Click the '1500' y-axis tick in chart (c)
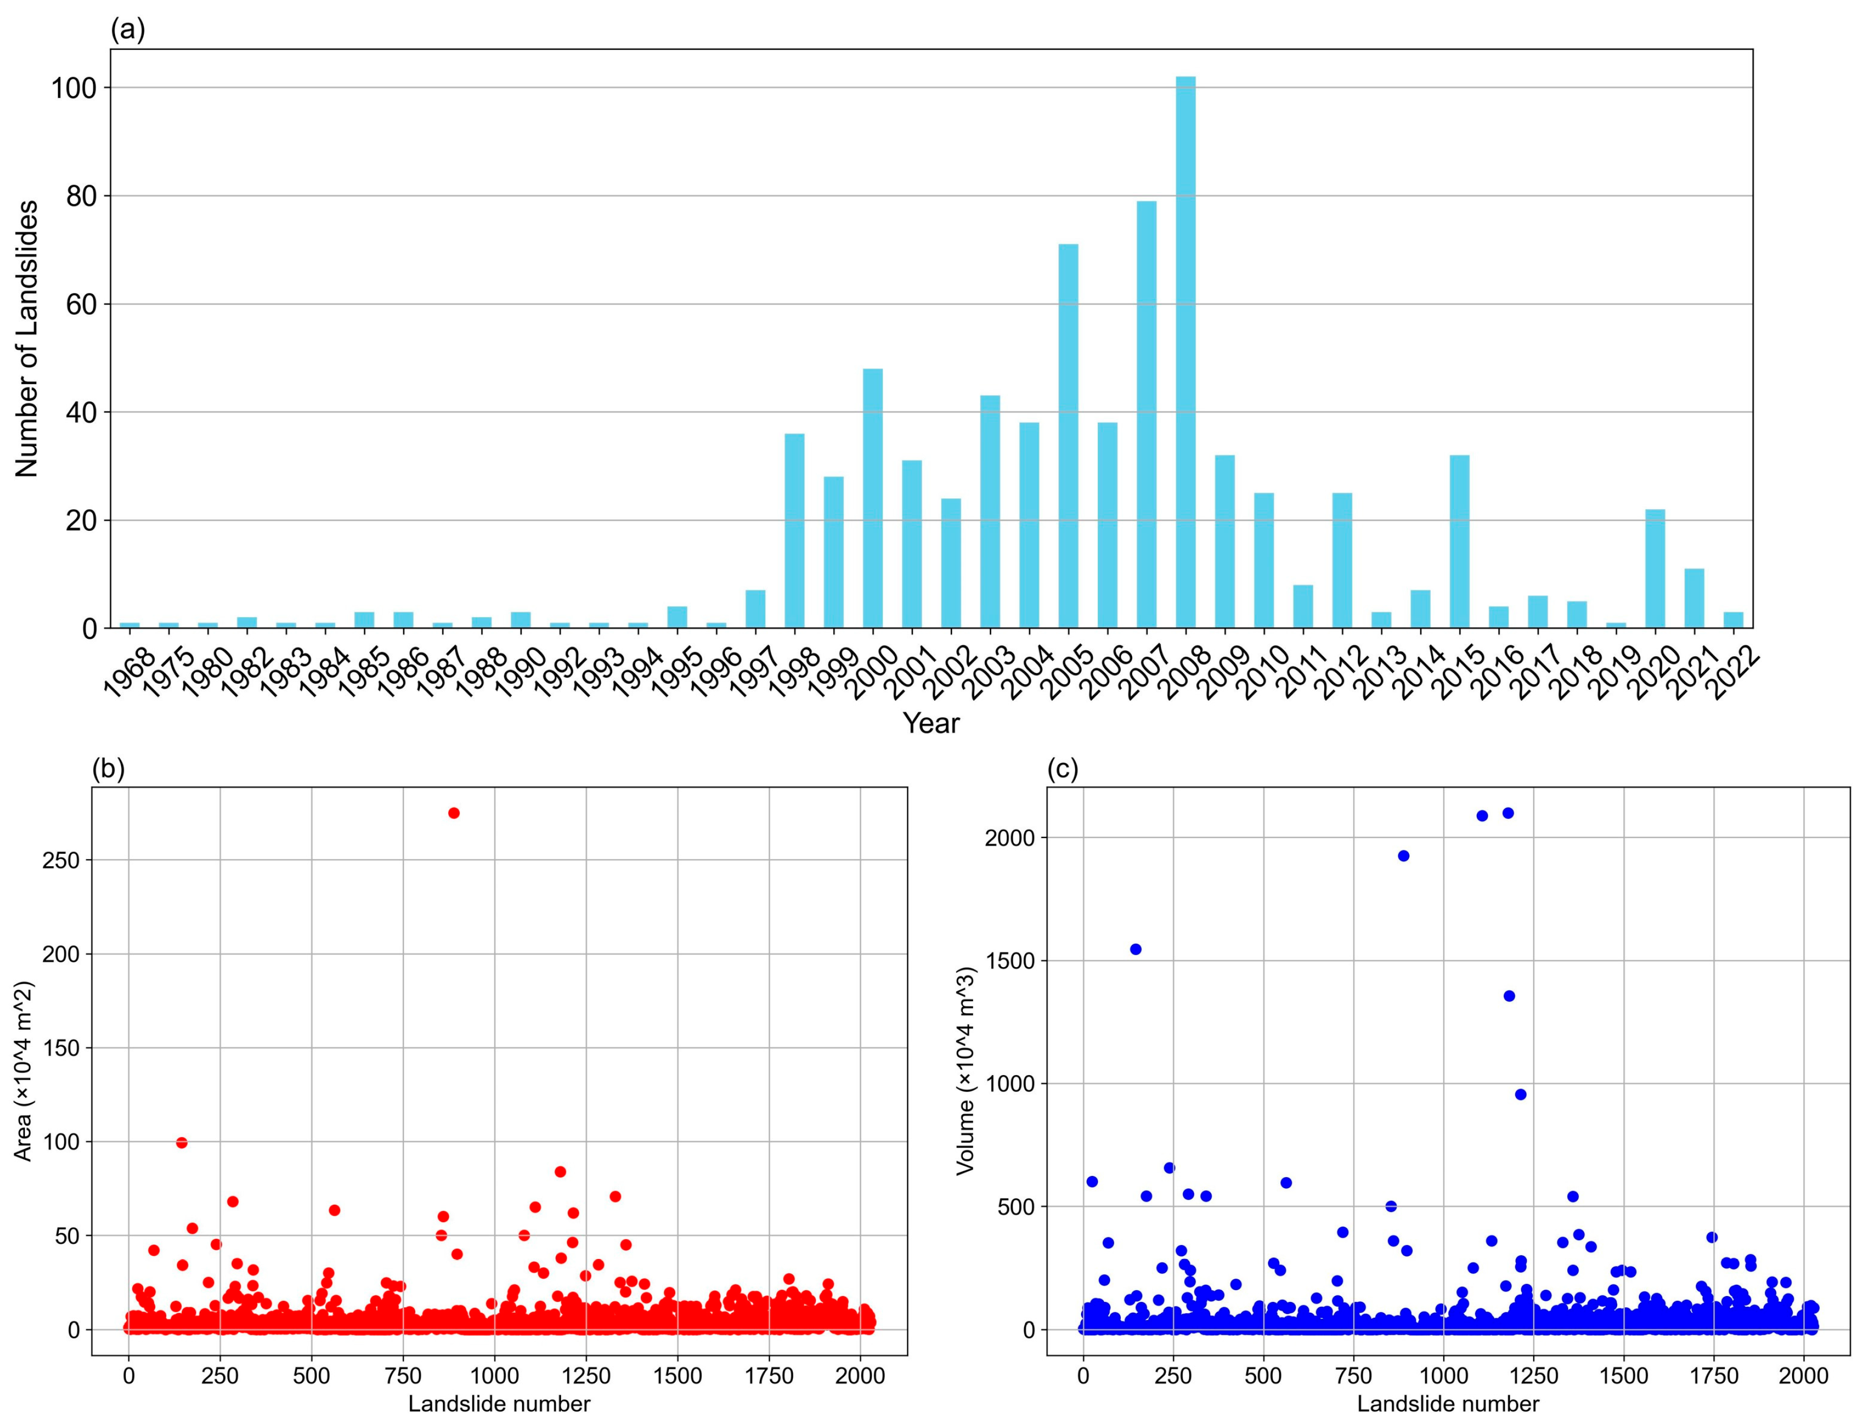Viewport: 1867px width, 1423px height. point(1009,961)
